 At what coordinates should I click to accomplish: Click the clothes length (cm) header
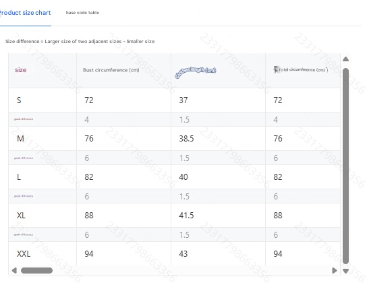[196, 71]
